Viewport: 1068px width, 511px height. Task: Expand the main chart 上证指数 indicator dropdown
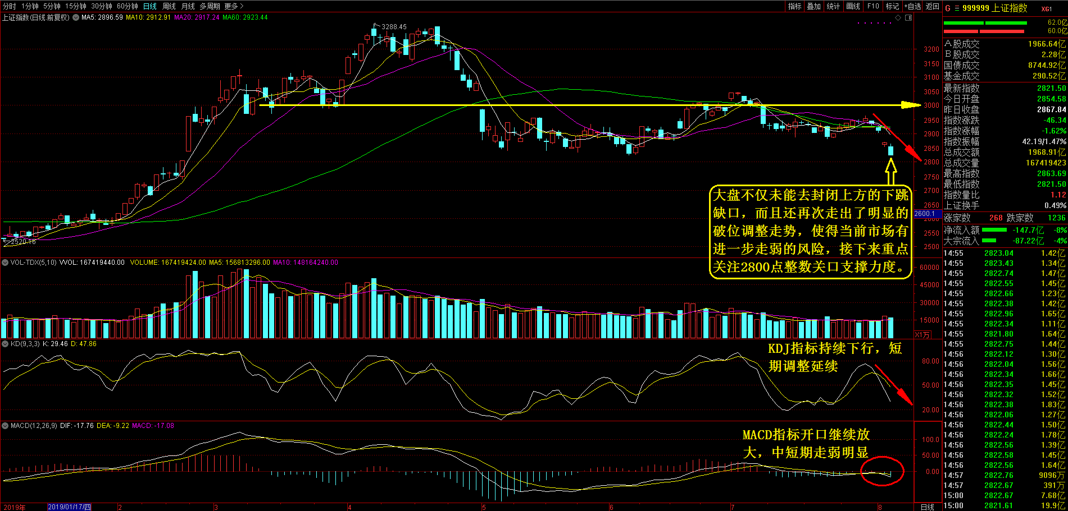point(76,17)
